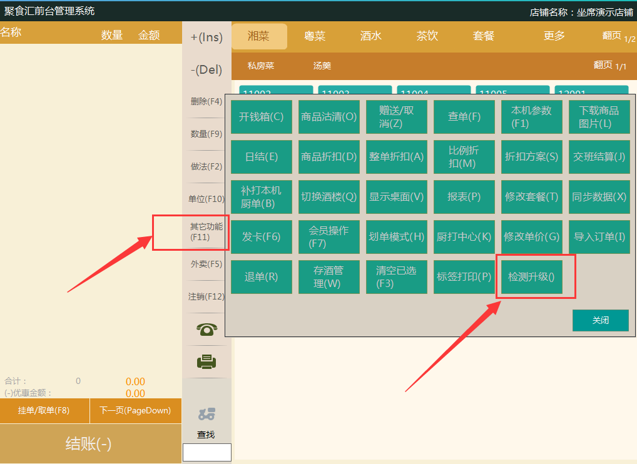
Task: Click the +(Ins) add quantity button
Action: (x=206, y=38)
